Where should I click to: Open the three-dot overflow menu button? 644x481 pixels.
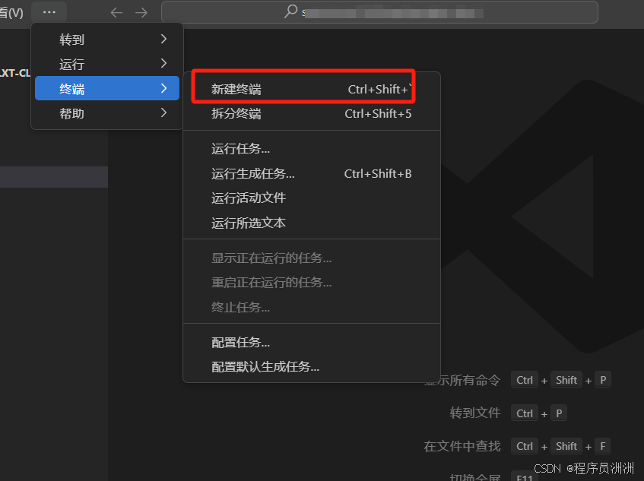tap(49, 12)
